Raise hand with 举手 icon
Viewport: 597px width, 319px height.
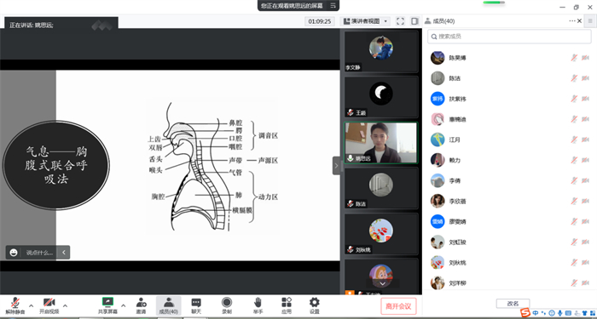pyautogui.click(x=258, y=305)
